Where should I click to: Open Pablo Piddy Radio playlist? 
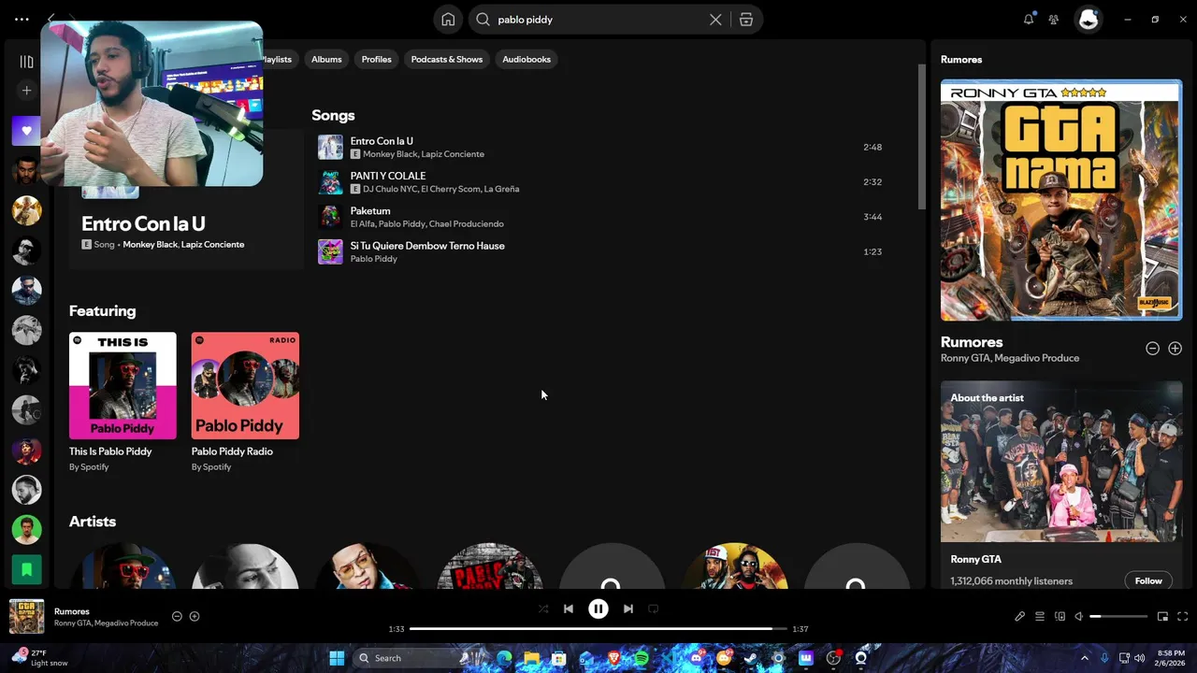click(245, 402)
